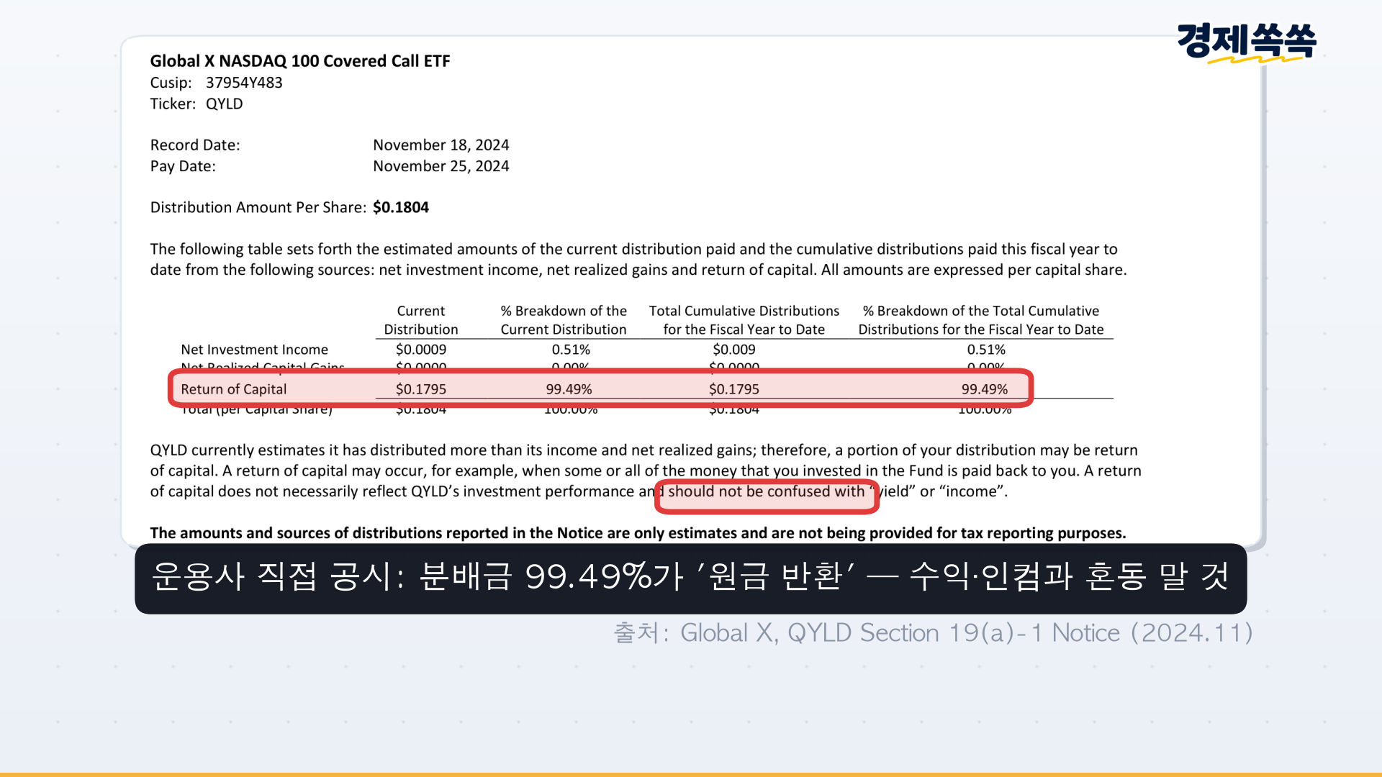
Task: Click the "% Breakdown of the Current Distribution" header
Action: point(564,320)
